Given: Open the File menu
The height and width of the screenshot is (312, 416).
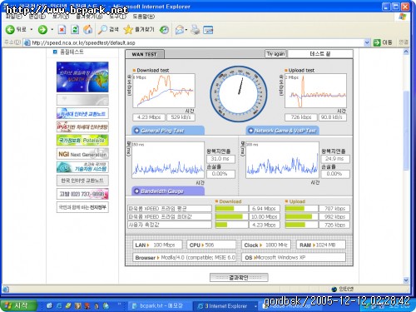Looking at the screenshot, I should [x=14, y=17].
